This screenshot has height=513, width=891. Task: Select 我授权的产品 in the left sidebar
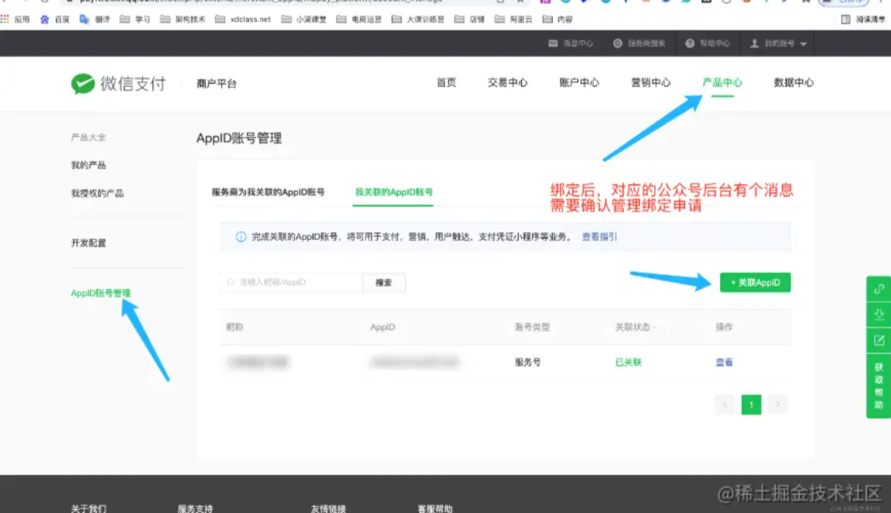click(97, 193)
